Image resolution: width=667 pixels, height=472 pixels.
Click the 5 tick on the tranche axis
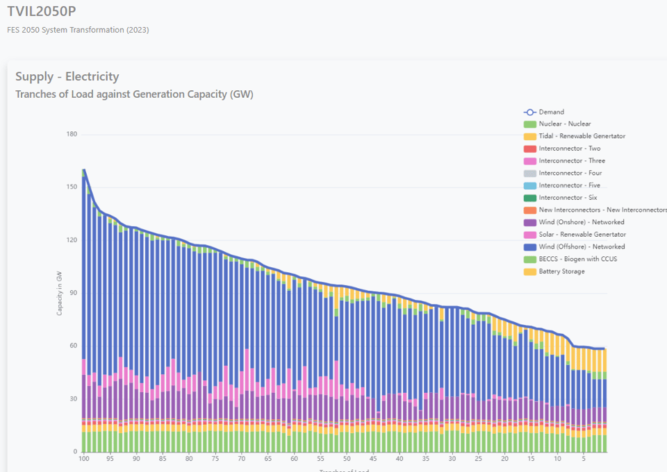coord(584,459)
